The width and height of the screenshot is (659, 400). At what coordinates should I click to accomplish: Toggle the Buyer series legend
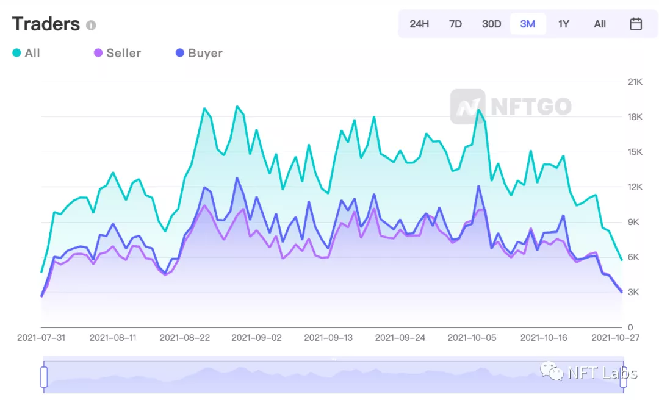pyautogui.click(x=199, y=53)
